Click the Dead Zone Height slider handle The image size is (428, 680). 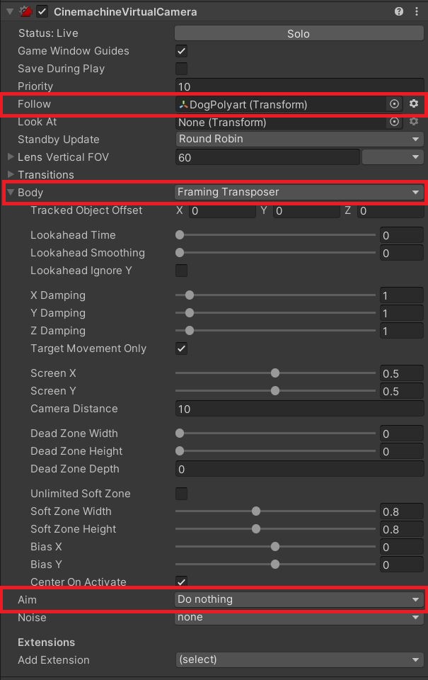coord(180,451)
